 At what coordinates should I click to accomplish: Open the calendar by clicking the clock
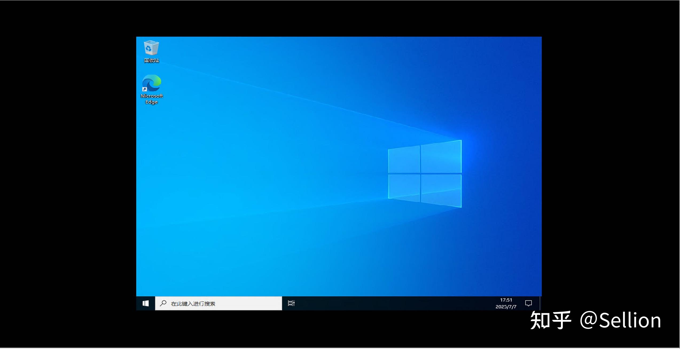point(506,303)
